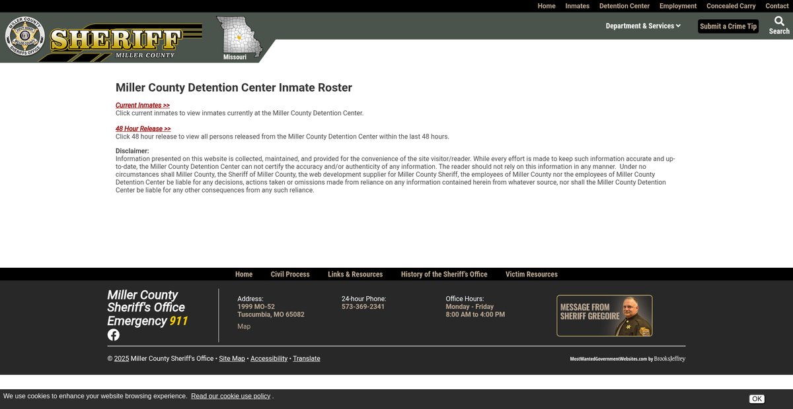Open the Search magnifier icon

point(779,21)
